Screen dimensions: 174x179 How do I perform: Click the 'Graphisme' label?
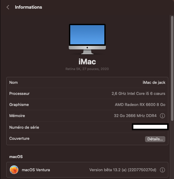tap(19, 105)
